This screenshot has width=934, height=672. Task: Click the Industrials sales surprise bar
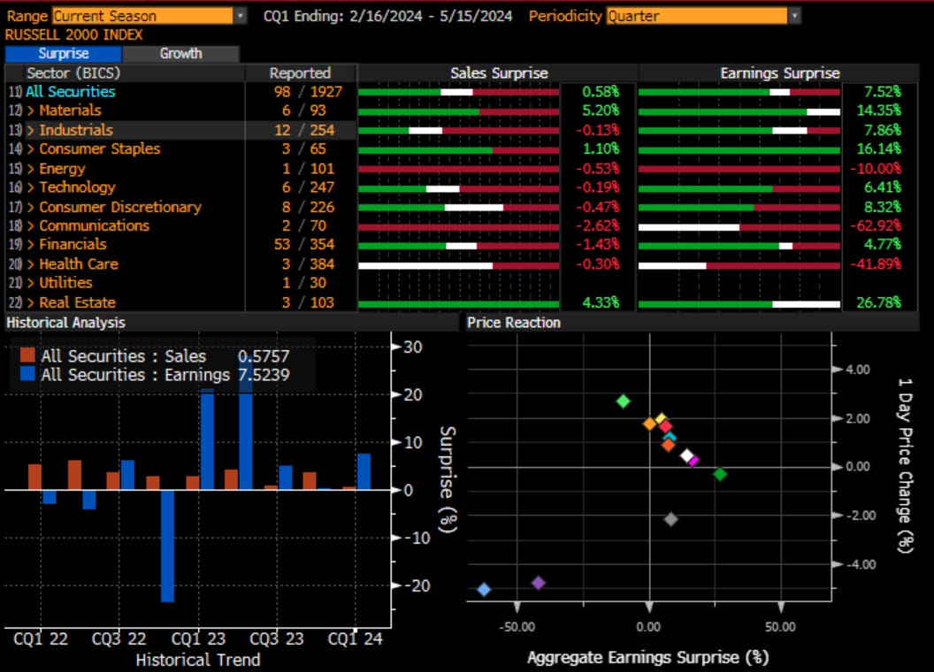pyautogui.click(x=459, y=131)
